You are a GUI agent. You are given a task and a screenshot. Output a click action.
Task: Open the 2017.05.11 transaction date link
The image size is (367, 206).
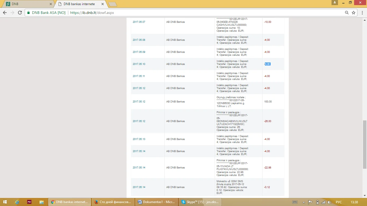(x=139, y=76)
